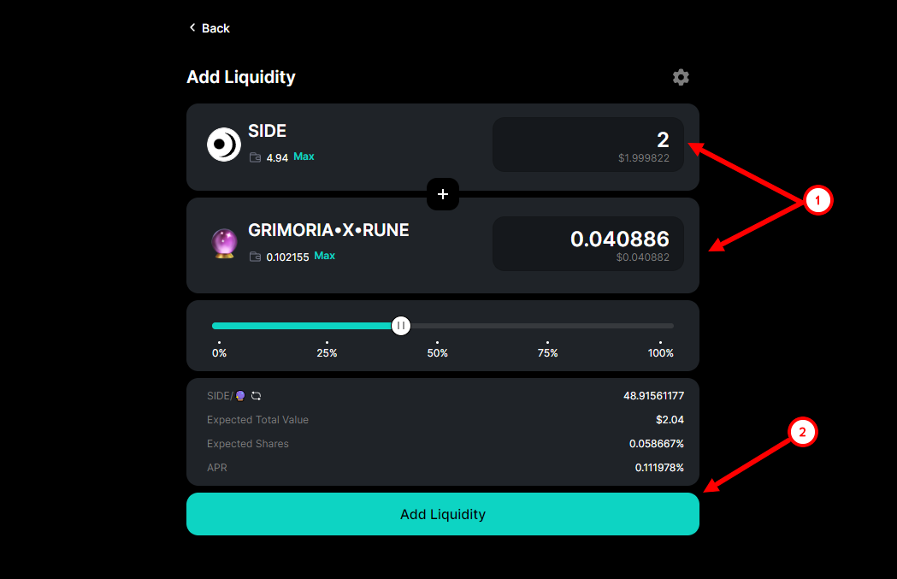Viewport: 897px width, 579px height.
Task: Toggle the SIDE pair swap arrows icon
Action: point(257,396)
